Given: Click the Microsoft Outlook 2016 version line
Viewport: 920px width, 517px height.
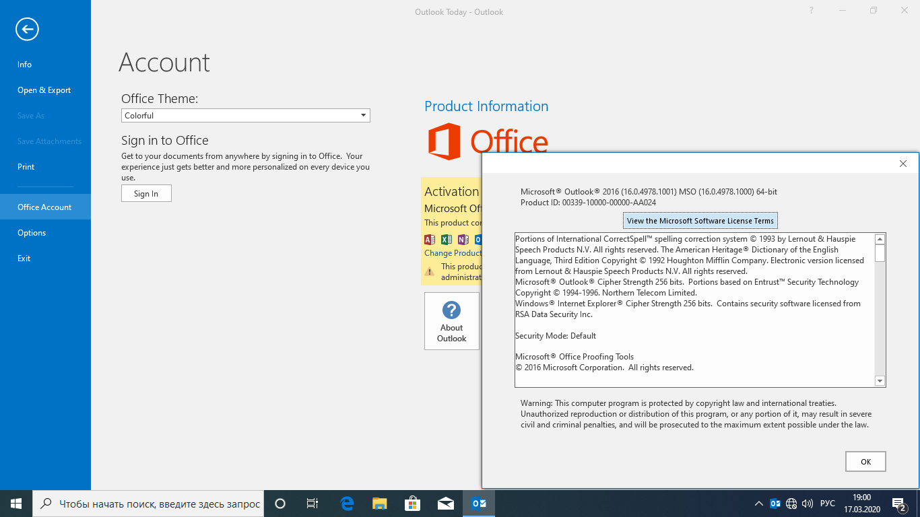Looking at the screenshot, I should click(649, 192).
